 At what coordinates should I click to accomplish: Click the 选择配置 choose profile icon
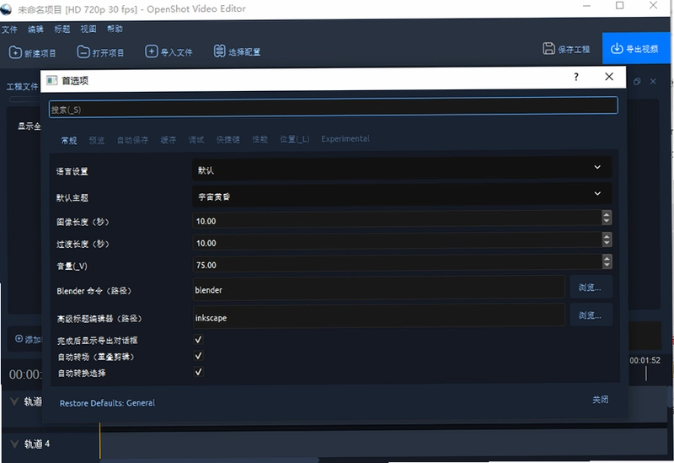click(x=219, y=51)
